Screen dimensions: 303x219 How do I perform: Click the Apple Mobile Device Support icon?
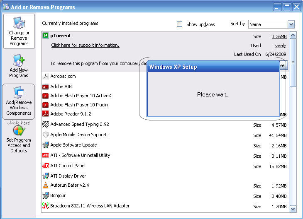46,135
